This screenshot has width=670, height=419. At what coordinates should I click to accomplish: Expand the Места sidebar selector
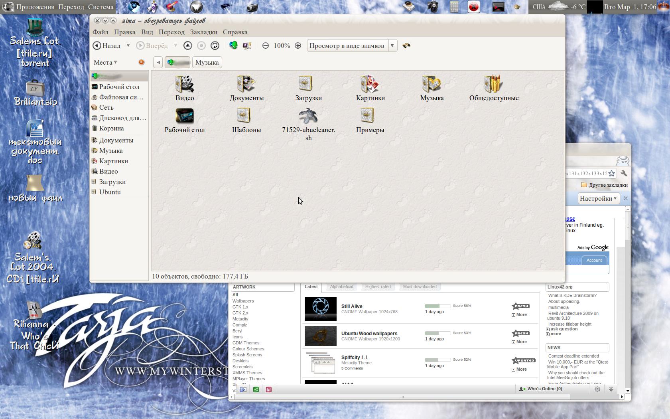(105, 62)
